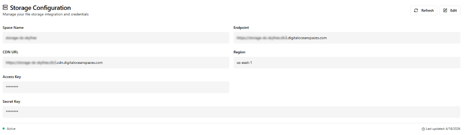Click the Active status text
The image size is (465, 135).
coord(11,129)
